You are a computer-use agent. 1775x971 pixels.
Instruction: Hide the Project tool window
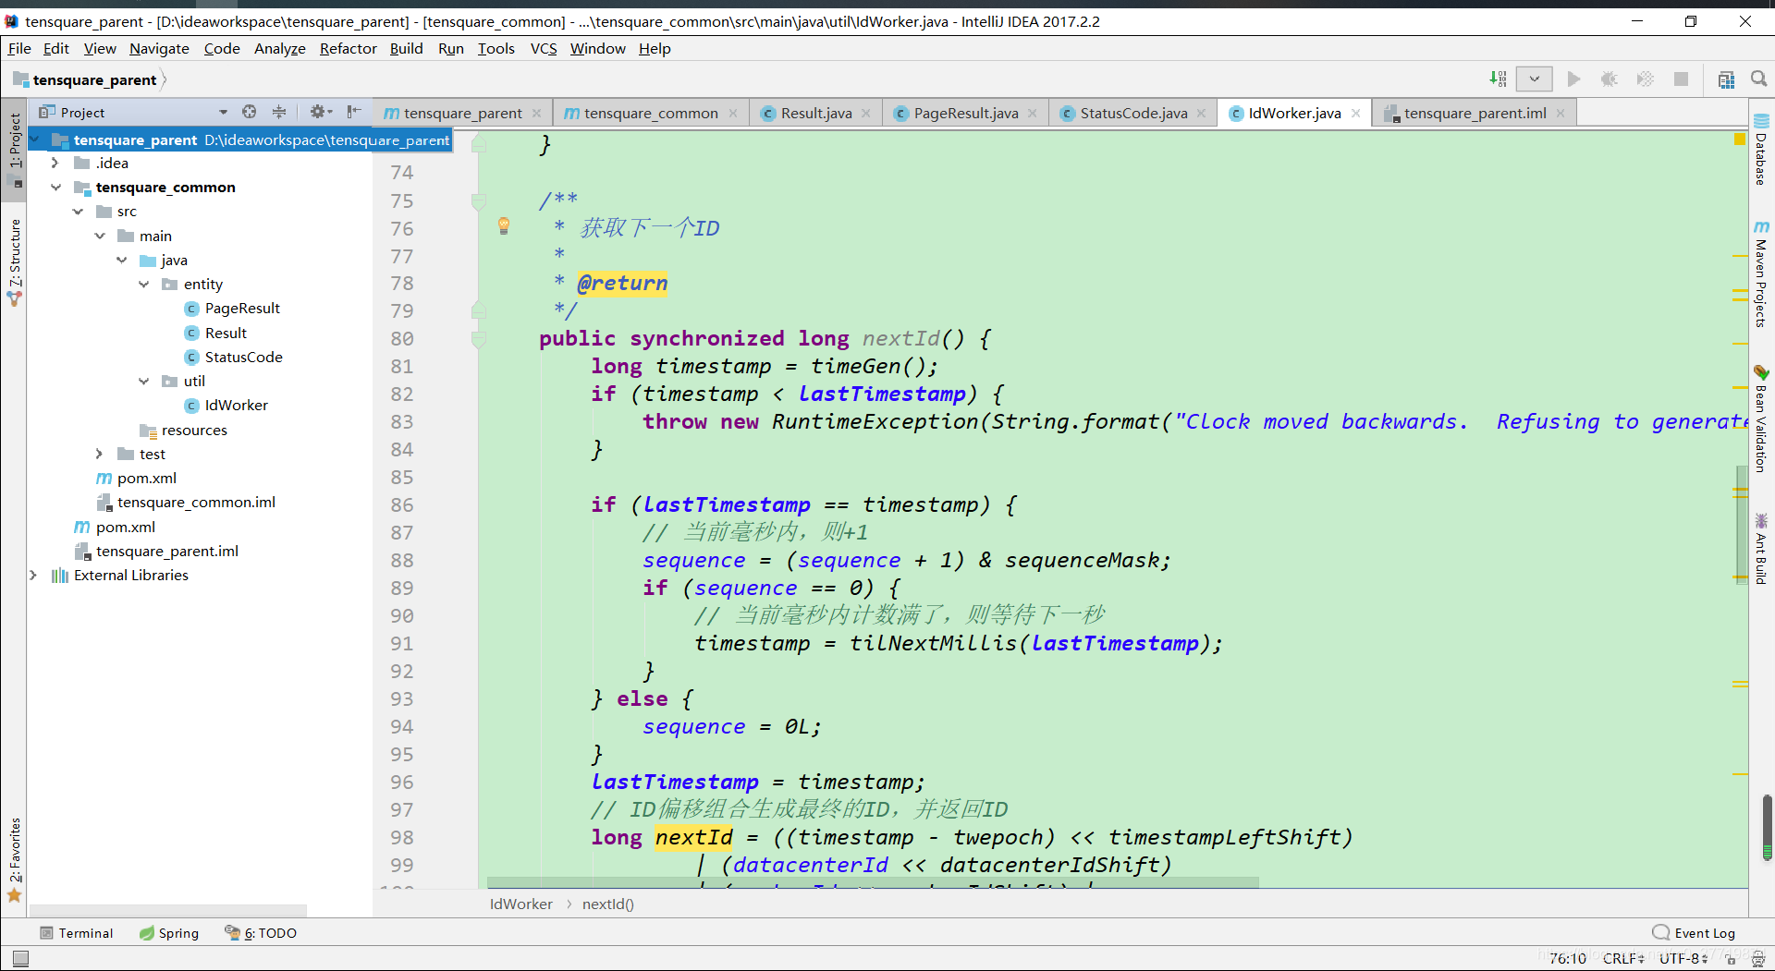point(353,112)
